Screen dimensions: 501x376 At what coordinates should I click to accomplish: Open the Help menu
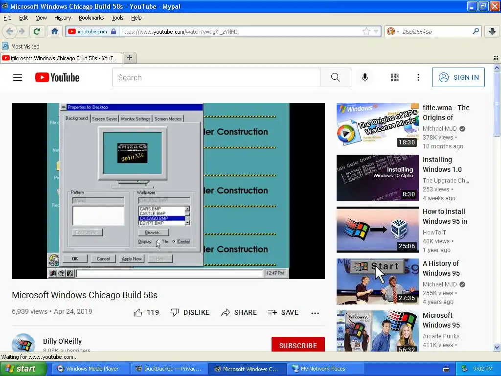(x=136, y=18)
